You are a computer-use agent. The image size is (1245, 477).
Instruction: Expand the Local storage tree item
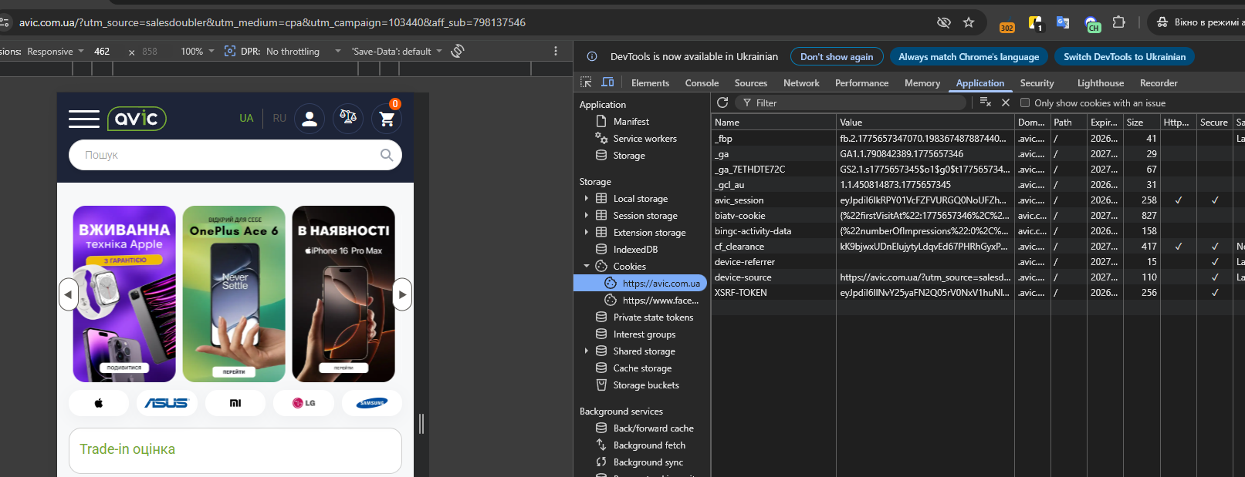click(x=587, y=199)
